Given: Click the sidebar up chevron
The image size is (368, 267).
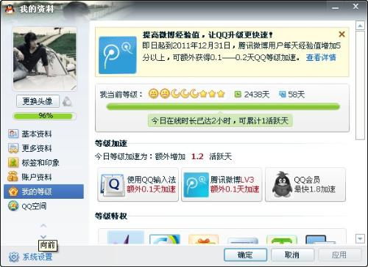Looking at the screenshot, I should point(43,225).
